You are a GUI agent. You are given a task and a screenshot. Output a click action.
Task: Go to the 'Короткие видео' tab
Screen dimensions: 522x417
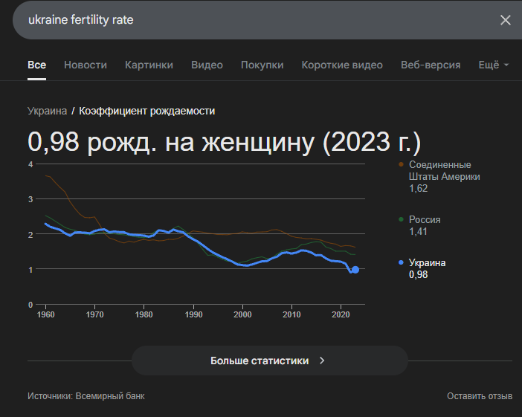click(342, 65)
